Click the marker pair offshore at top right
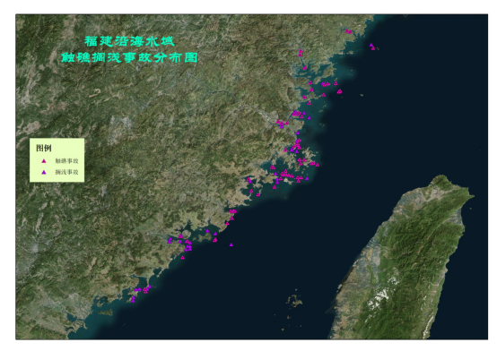This screenshot has width=497, height=351. click(372, 47)
